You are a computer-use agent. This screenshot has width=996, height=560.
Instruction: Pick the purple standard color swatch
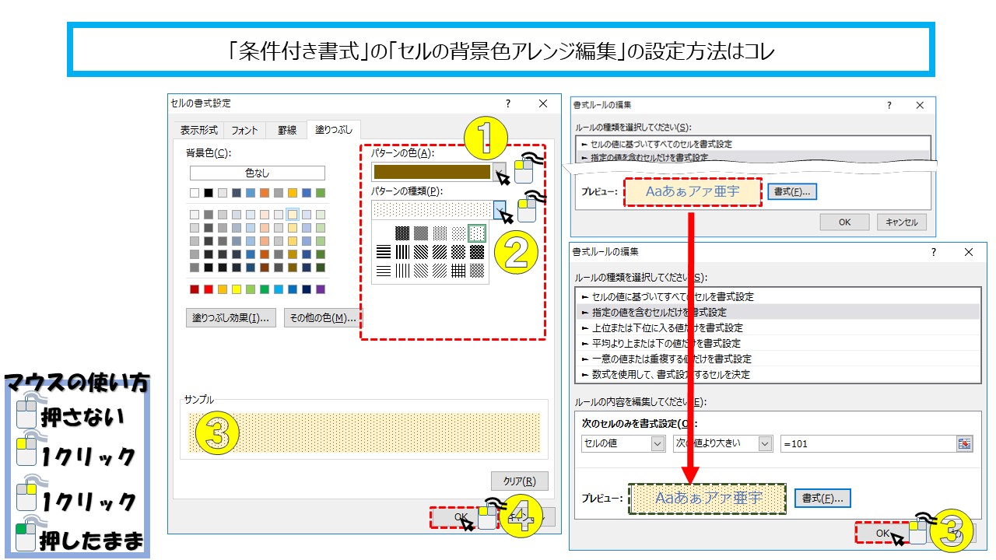pos(321,289)
